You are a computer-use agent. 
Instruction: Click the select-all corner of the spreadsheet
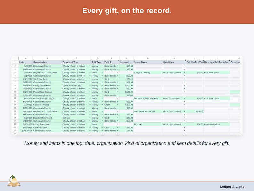(x=15, y=58)
